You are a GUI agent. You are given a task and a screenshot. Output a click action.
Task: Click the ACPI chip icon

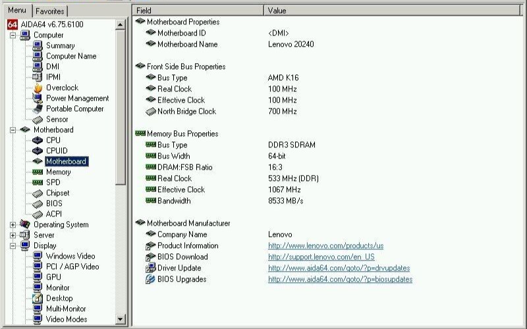pos(38,215)
